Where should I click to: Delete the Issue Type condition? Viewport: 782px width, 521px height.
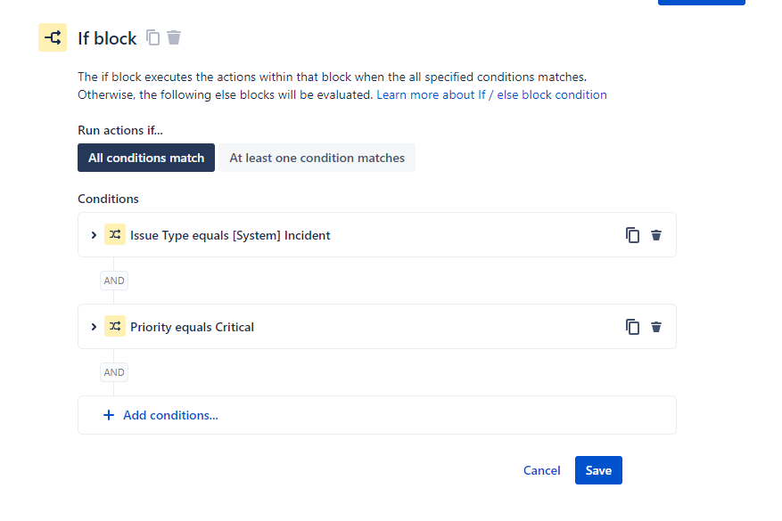click(x=656, y=235)
